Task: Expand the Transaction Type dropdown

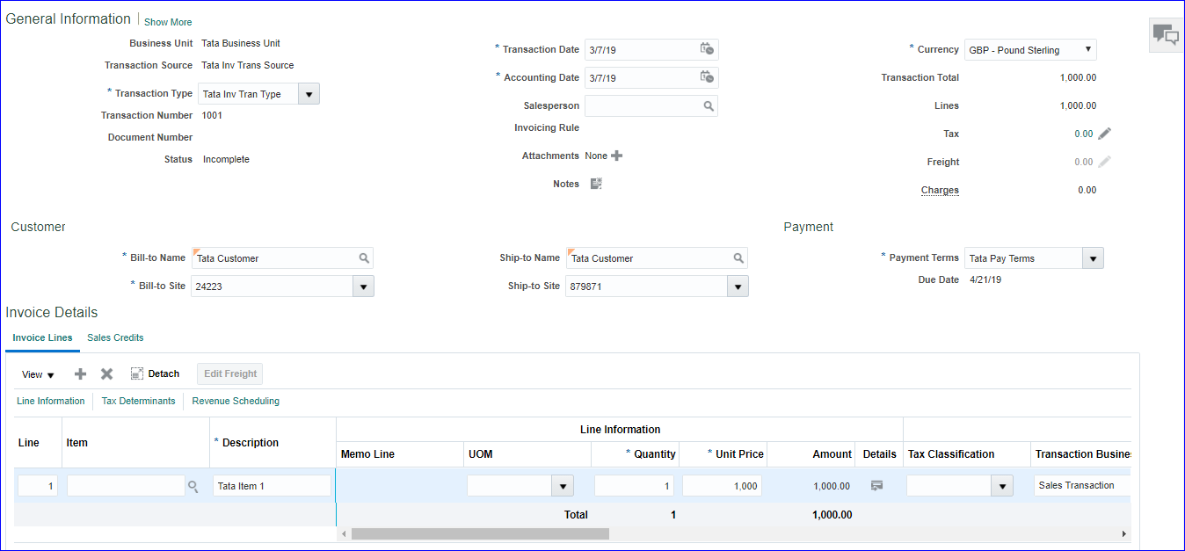Action: [309, 94]
